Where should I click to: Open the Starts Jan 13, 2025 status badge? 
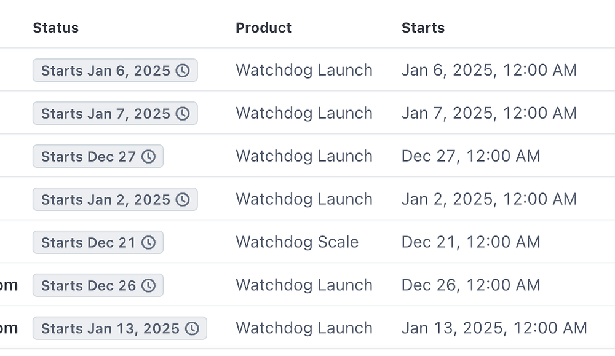(x=111, y=329)
